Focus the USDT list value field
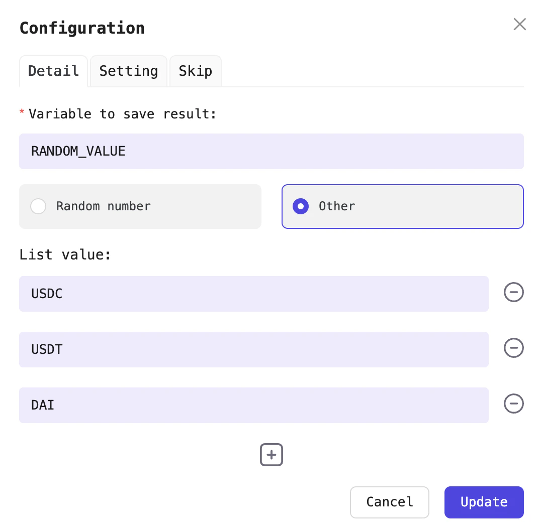 pos(253,349)
